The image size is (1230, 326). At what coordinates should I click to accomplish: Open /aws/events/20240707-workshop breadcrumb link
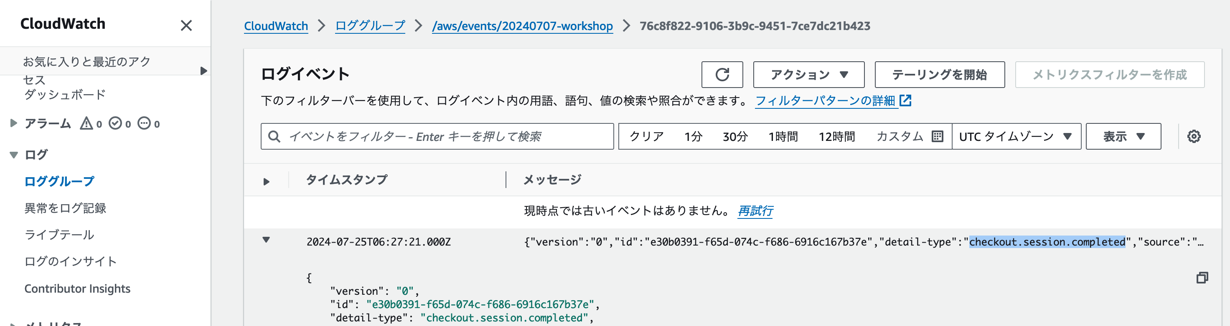pos(522,26)
